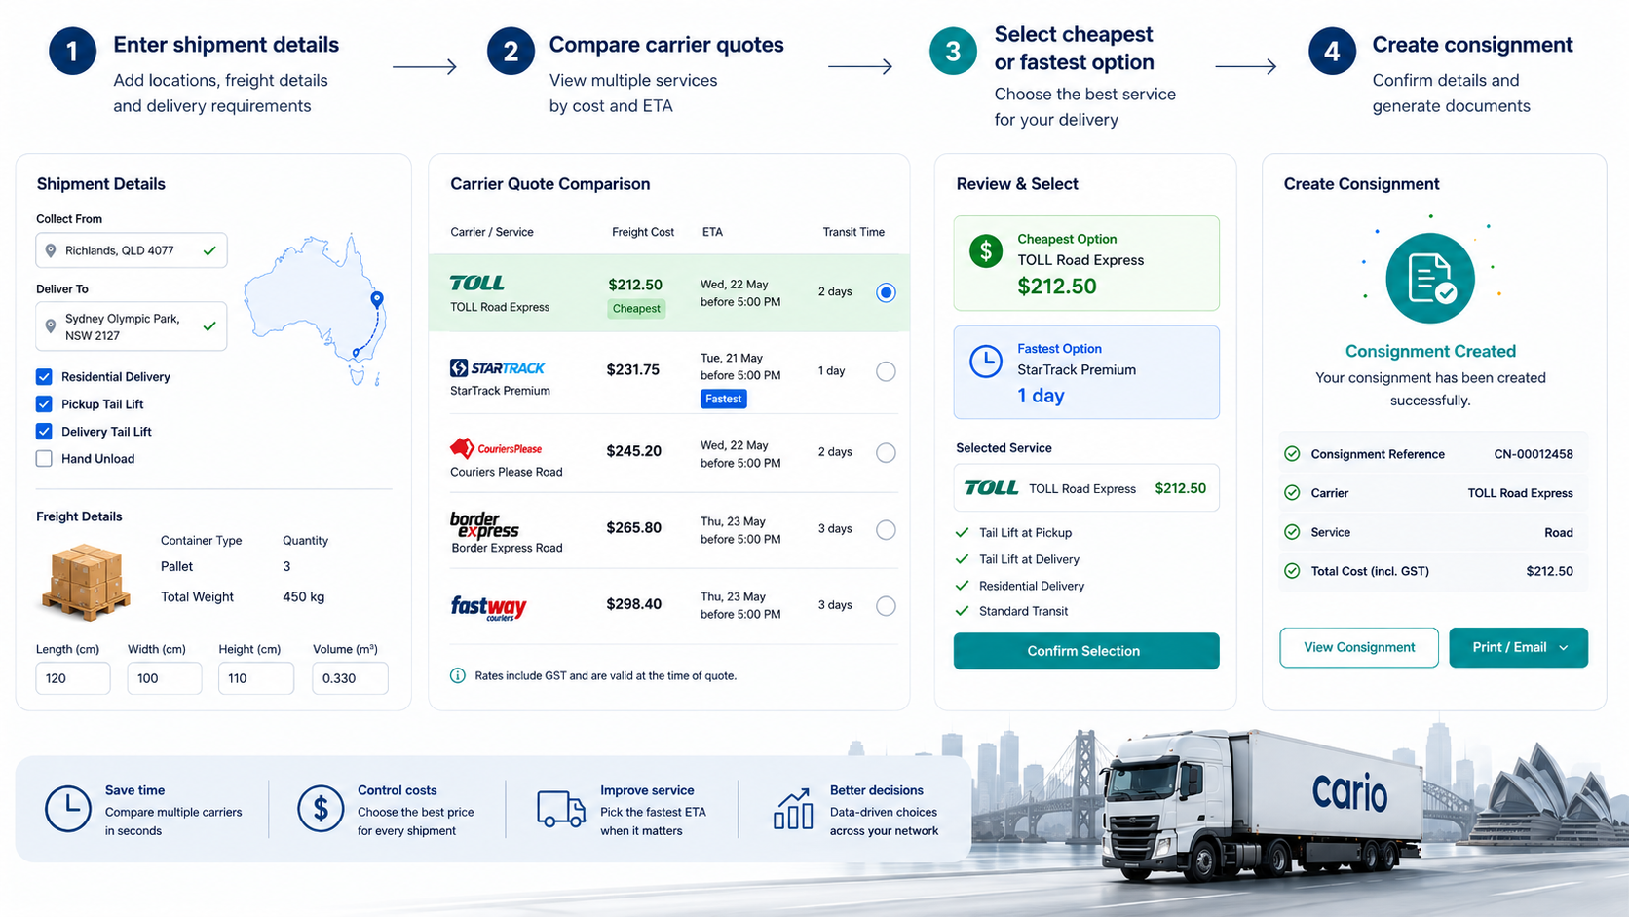The height and width of the screenshot is (917, 1629).
Task: Click the Cario logo on the truck
Action: [x=1350, y=791]
